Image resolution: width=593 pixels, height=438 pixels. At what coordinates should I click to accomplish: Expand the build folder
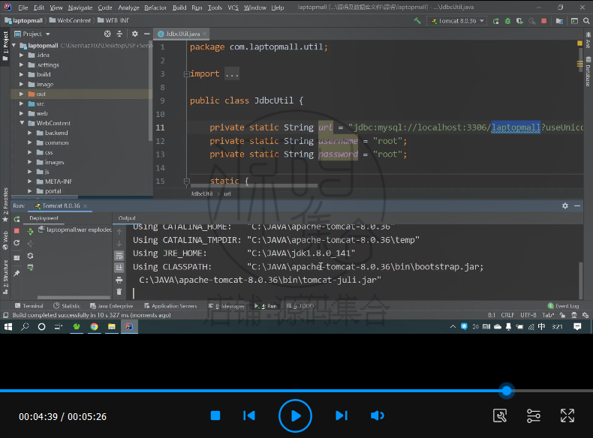pyautogui.click(x=22, y=74)
